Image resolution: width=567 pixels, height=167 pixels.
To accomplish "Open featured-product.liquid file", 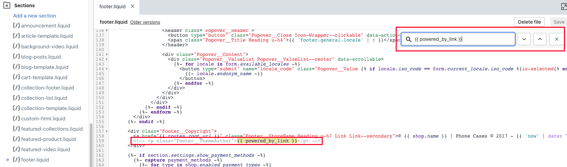I will pyautogui.click(x=49, y=139).
